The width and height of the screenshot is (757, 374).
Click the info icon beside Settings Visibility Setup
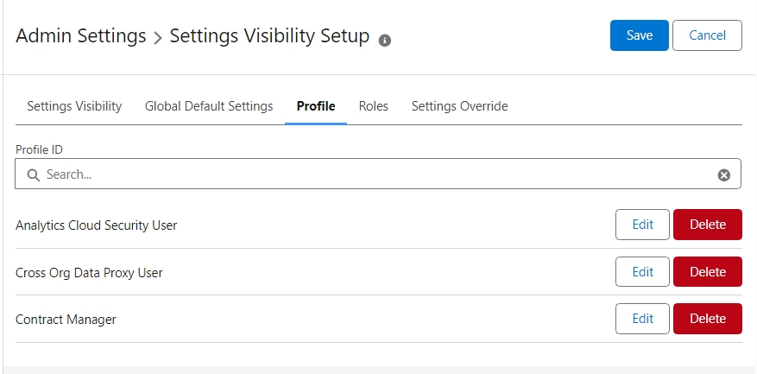click(385, 40)
